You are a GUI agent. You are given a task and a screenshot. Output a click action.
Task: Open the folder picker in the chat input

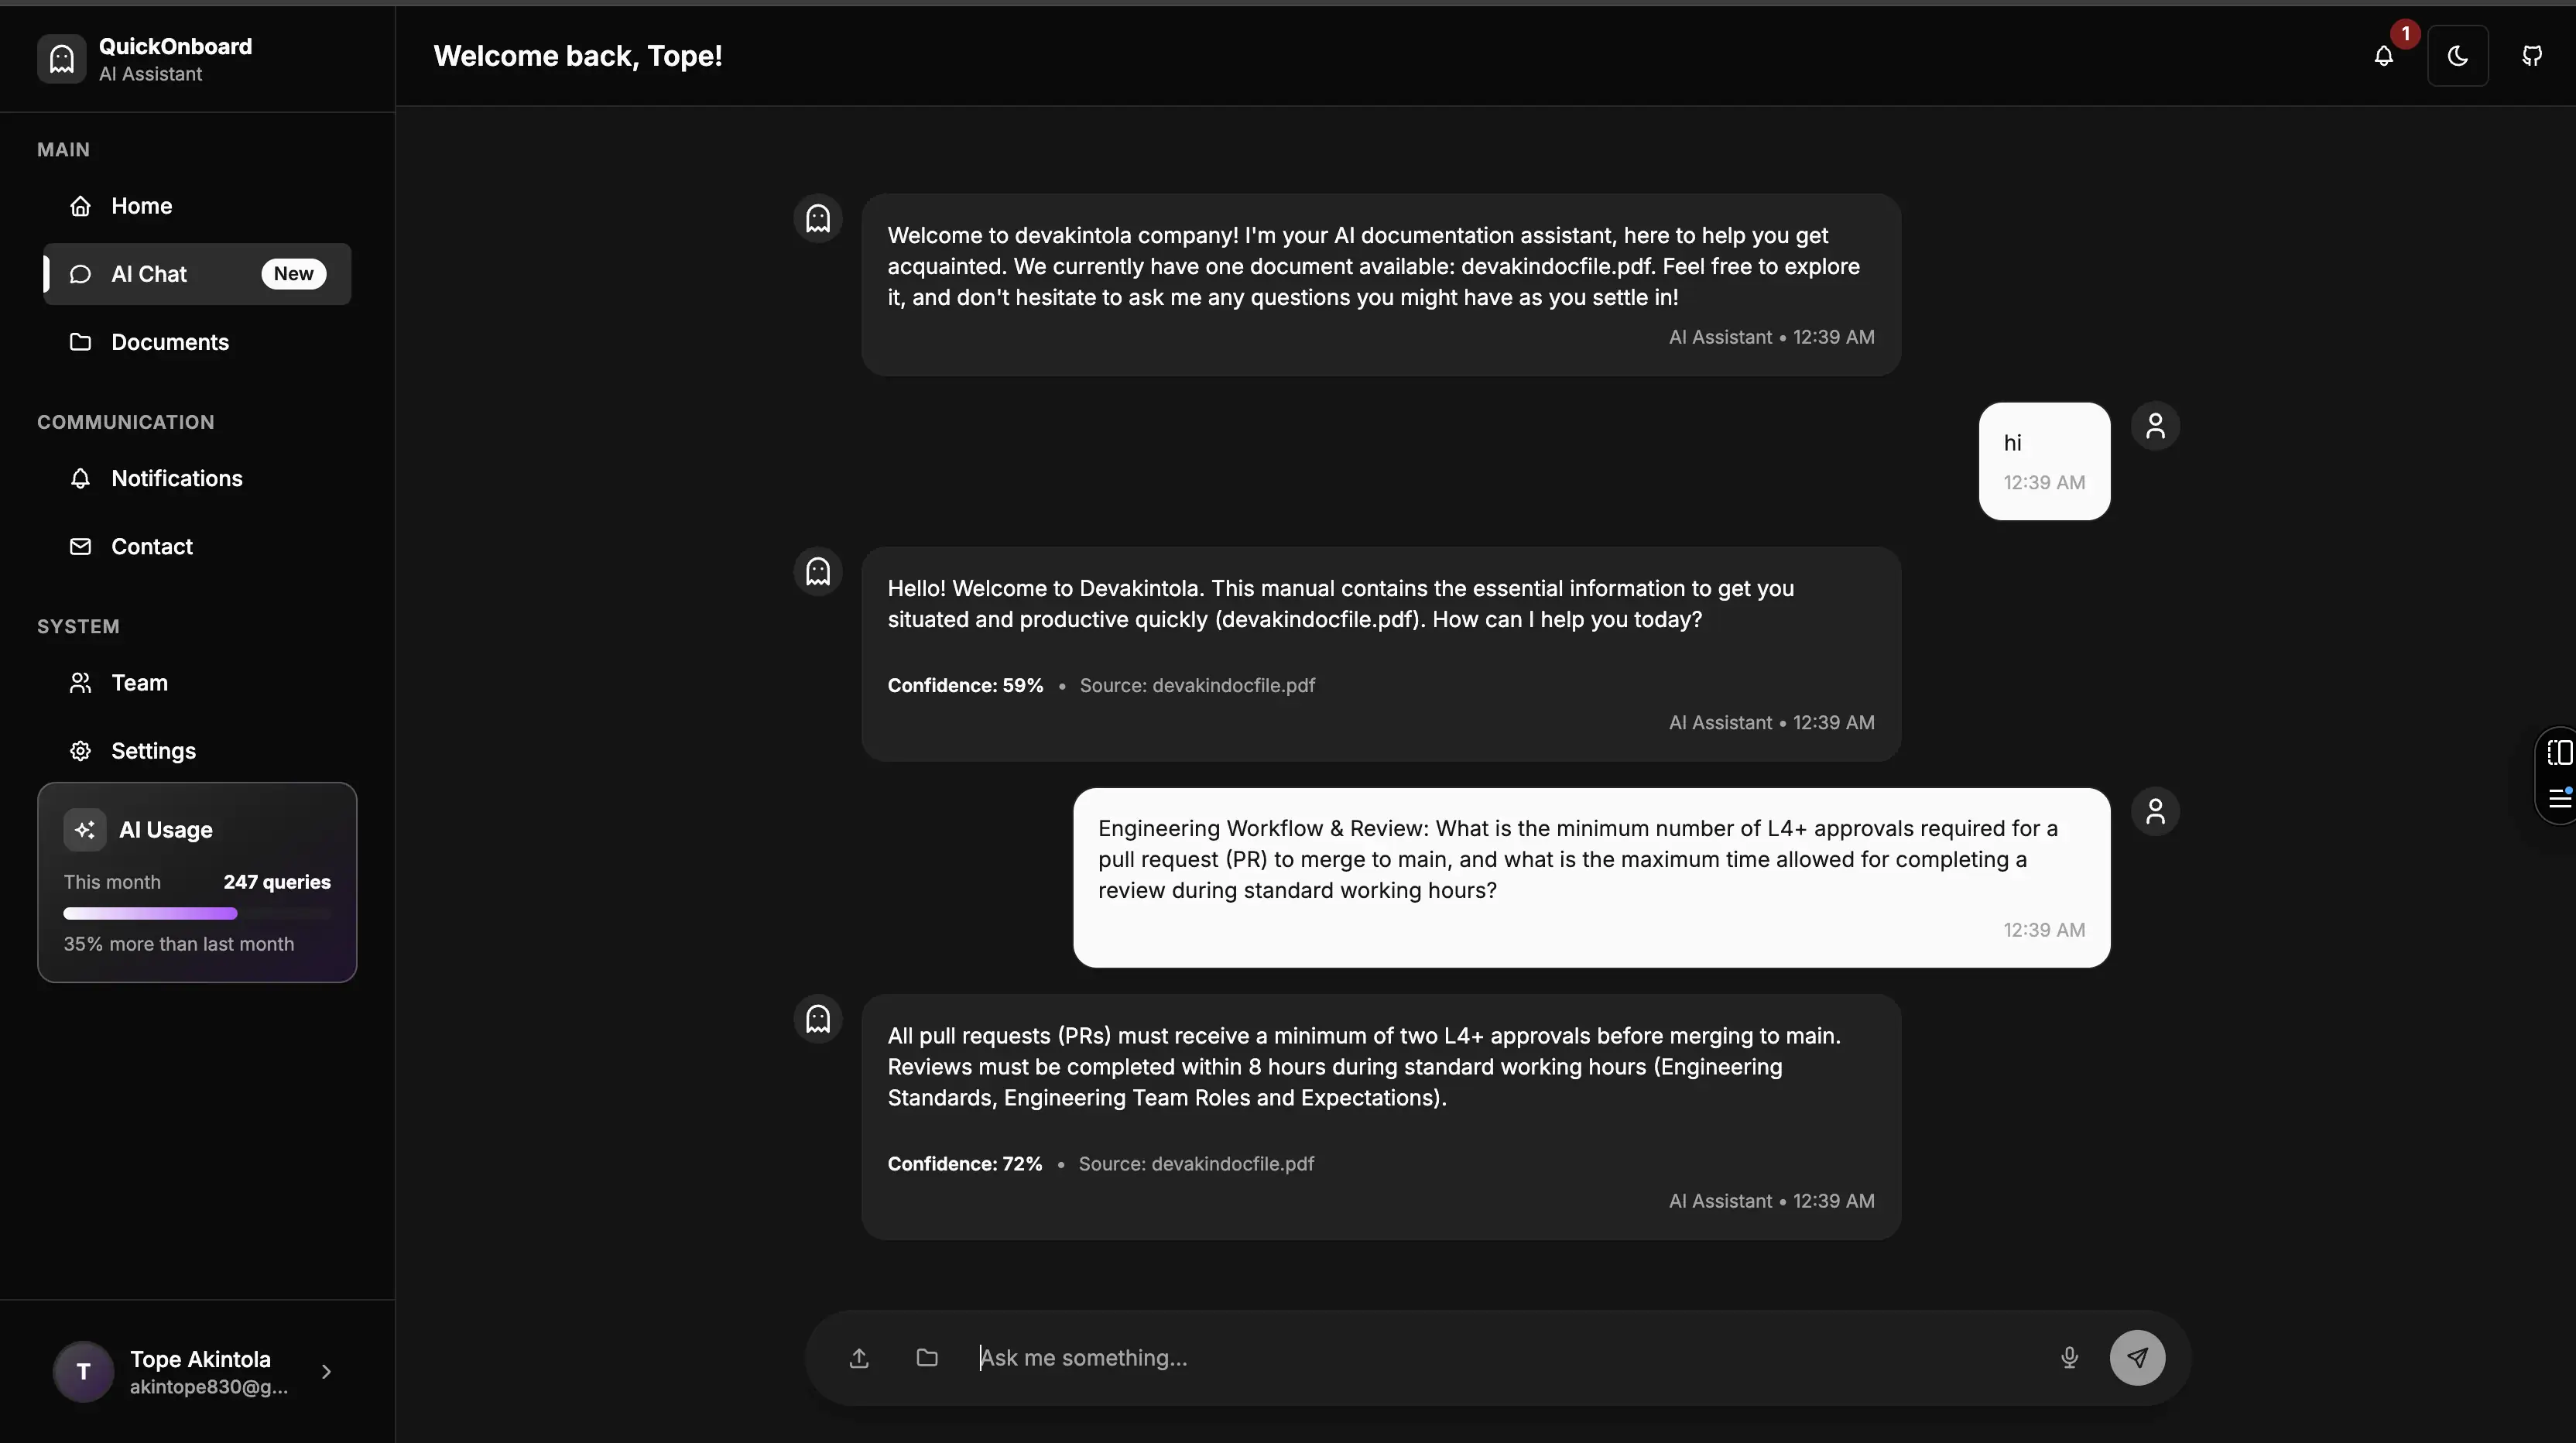926,1357
